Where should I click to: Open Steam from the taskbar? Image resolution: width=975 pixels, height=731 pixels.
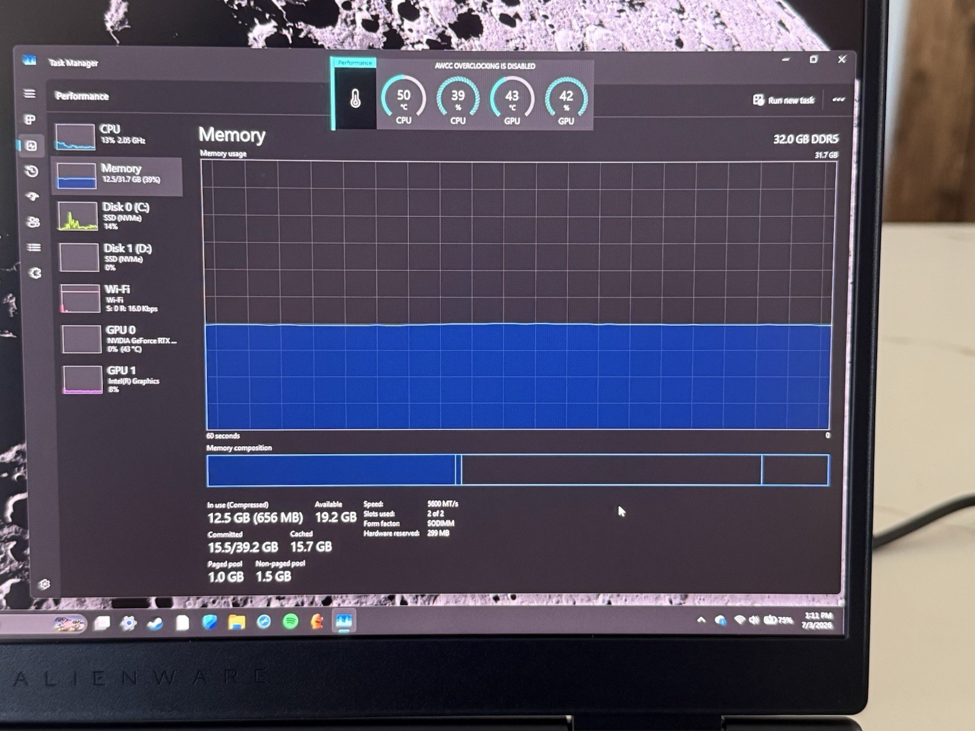pos(155,623)
